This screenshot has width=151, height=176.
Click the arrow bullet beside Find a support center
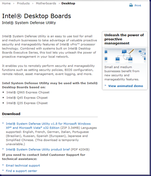[x=3, y=170]
